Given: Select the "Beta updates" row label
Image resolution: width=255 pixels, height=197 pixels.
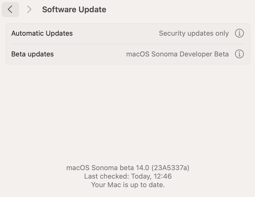Looking at the screenshot, I should click(x=32, y=54).
